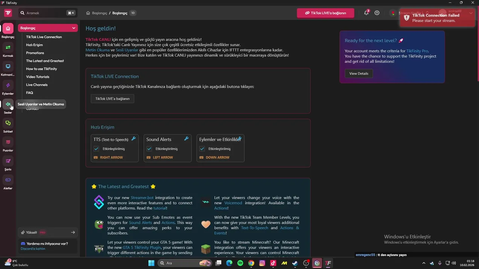Image resolution: width=479 pixels, height=269 pixels.
Task: Open the Sesler sound icon
Action: (8, 104)
